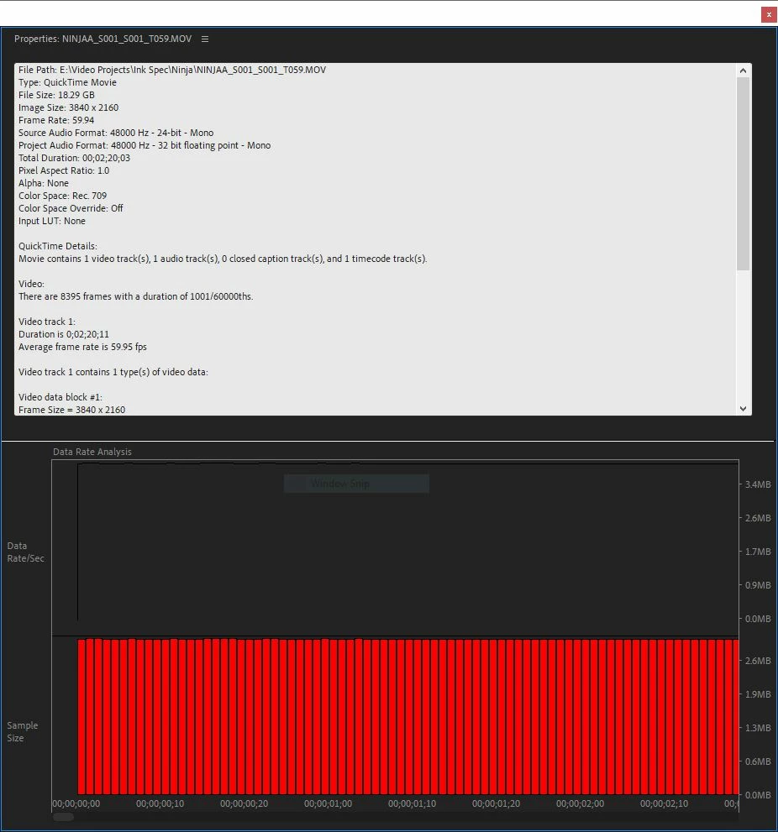Click the Project Audio Format line
Viewport: 778px width, 832px height.
point(145,145)
